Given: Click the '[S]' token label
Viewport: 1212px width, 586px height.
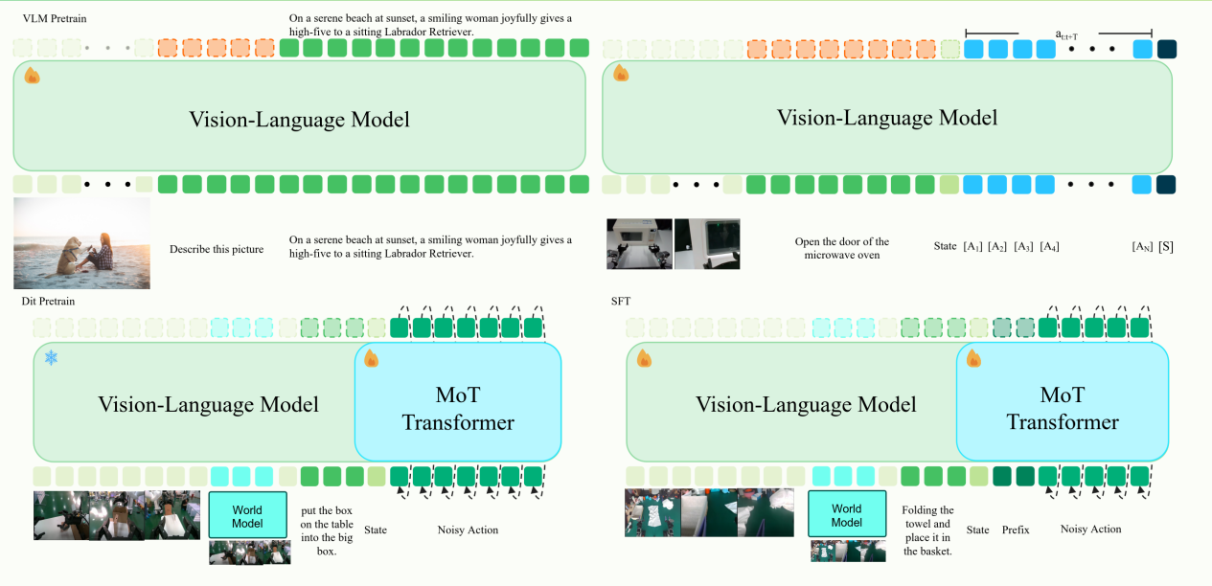Looking at the screenshot, I should [1166, 247].
